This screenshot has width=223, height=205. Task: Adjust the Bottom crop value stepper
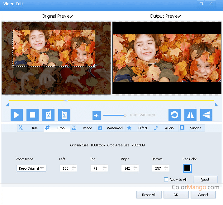pyautogui.click(x=166, y=168)
